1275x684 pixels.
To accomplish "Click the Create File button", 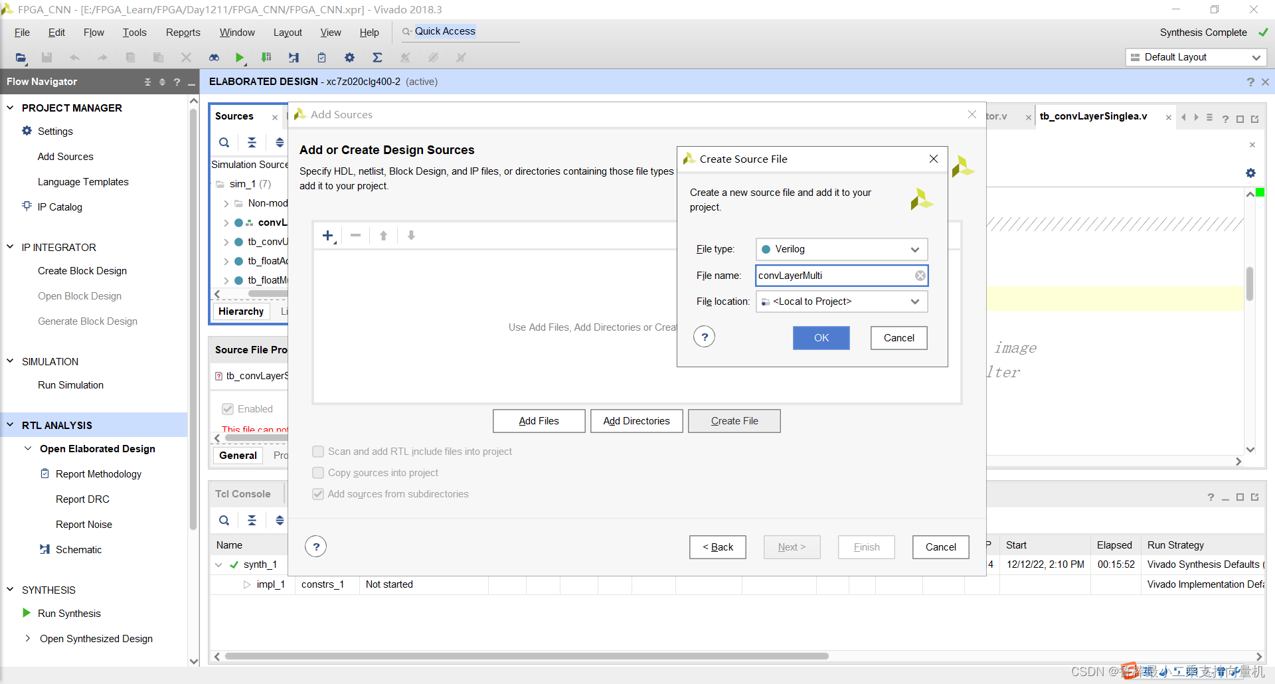I will coord(734,421).
